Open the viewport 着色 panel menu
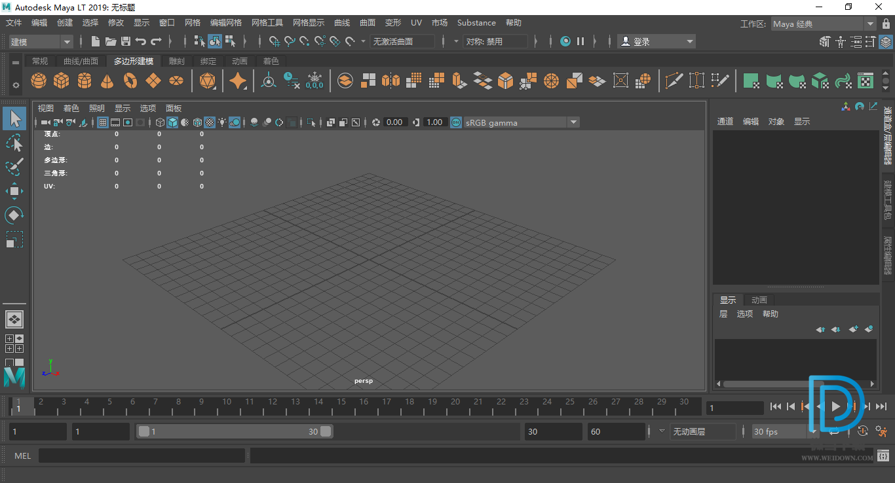 71,108
